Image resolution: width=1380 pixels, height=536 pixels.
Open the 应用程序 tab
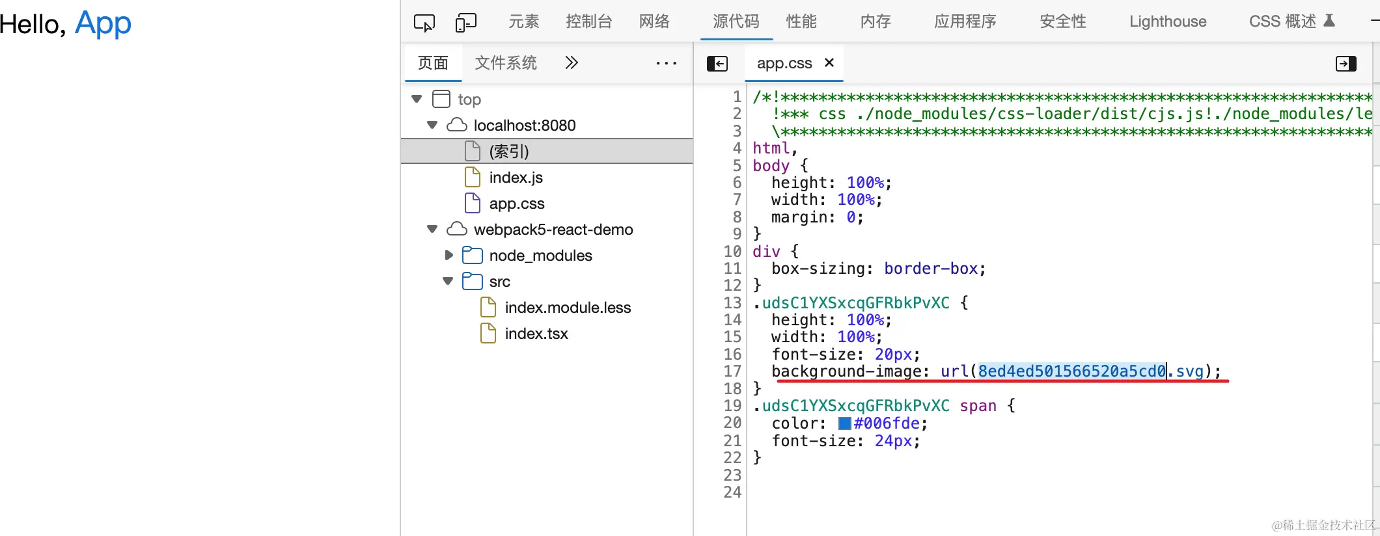[x=965, y=21]
